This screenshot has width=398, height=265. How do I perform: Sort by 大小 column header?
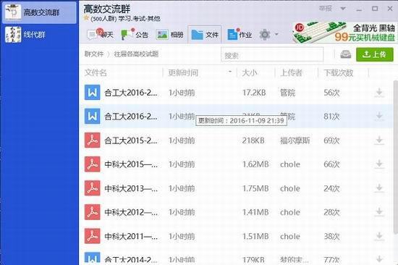(x=249, y=73)
